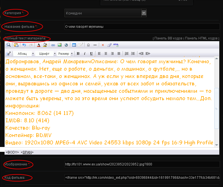Click the label 'Код фильма:'

pyautogui.click(x=15, y=178)
